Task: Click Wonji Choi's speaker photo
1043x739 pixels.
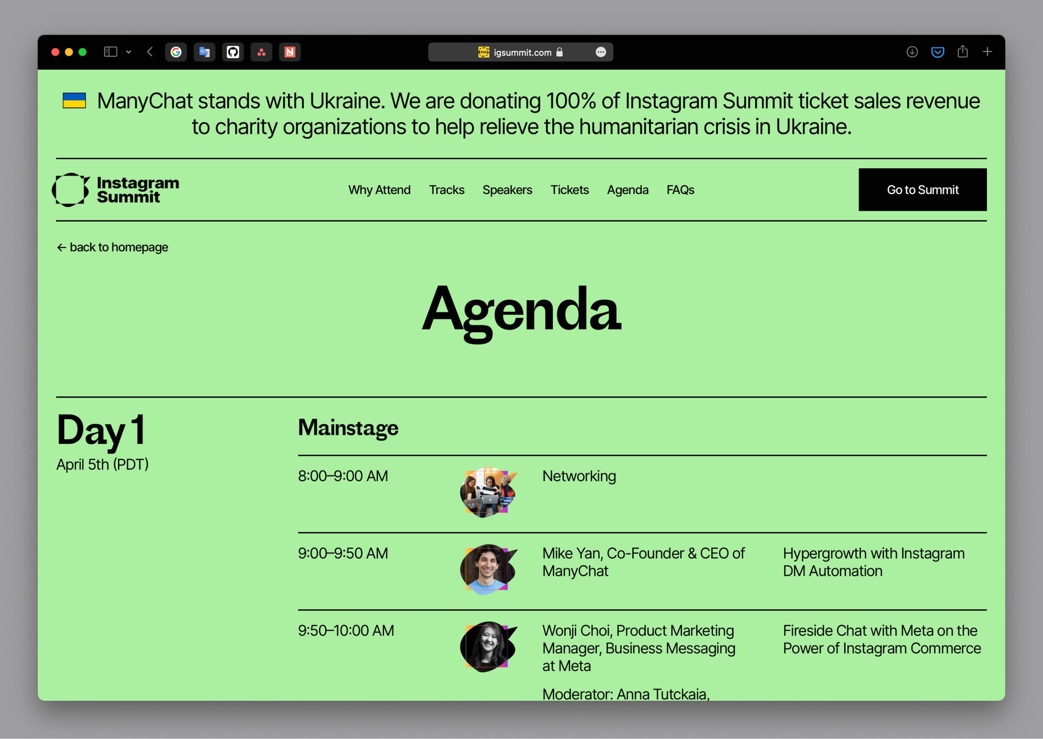Action: click(x=489, y=647)
